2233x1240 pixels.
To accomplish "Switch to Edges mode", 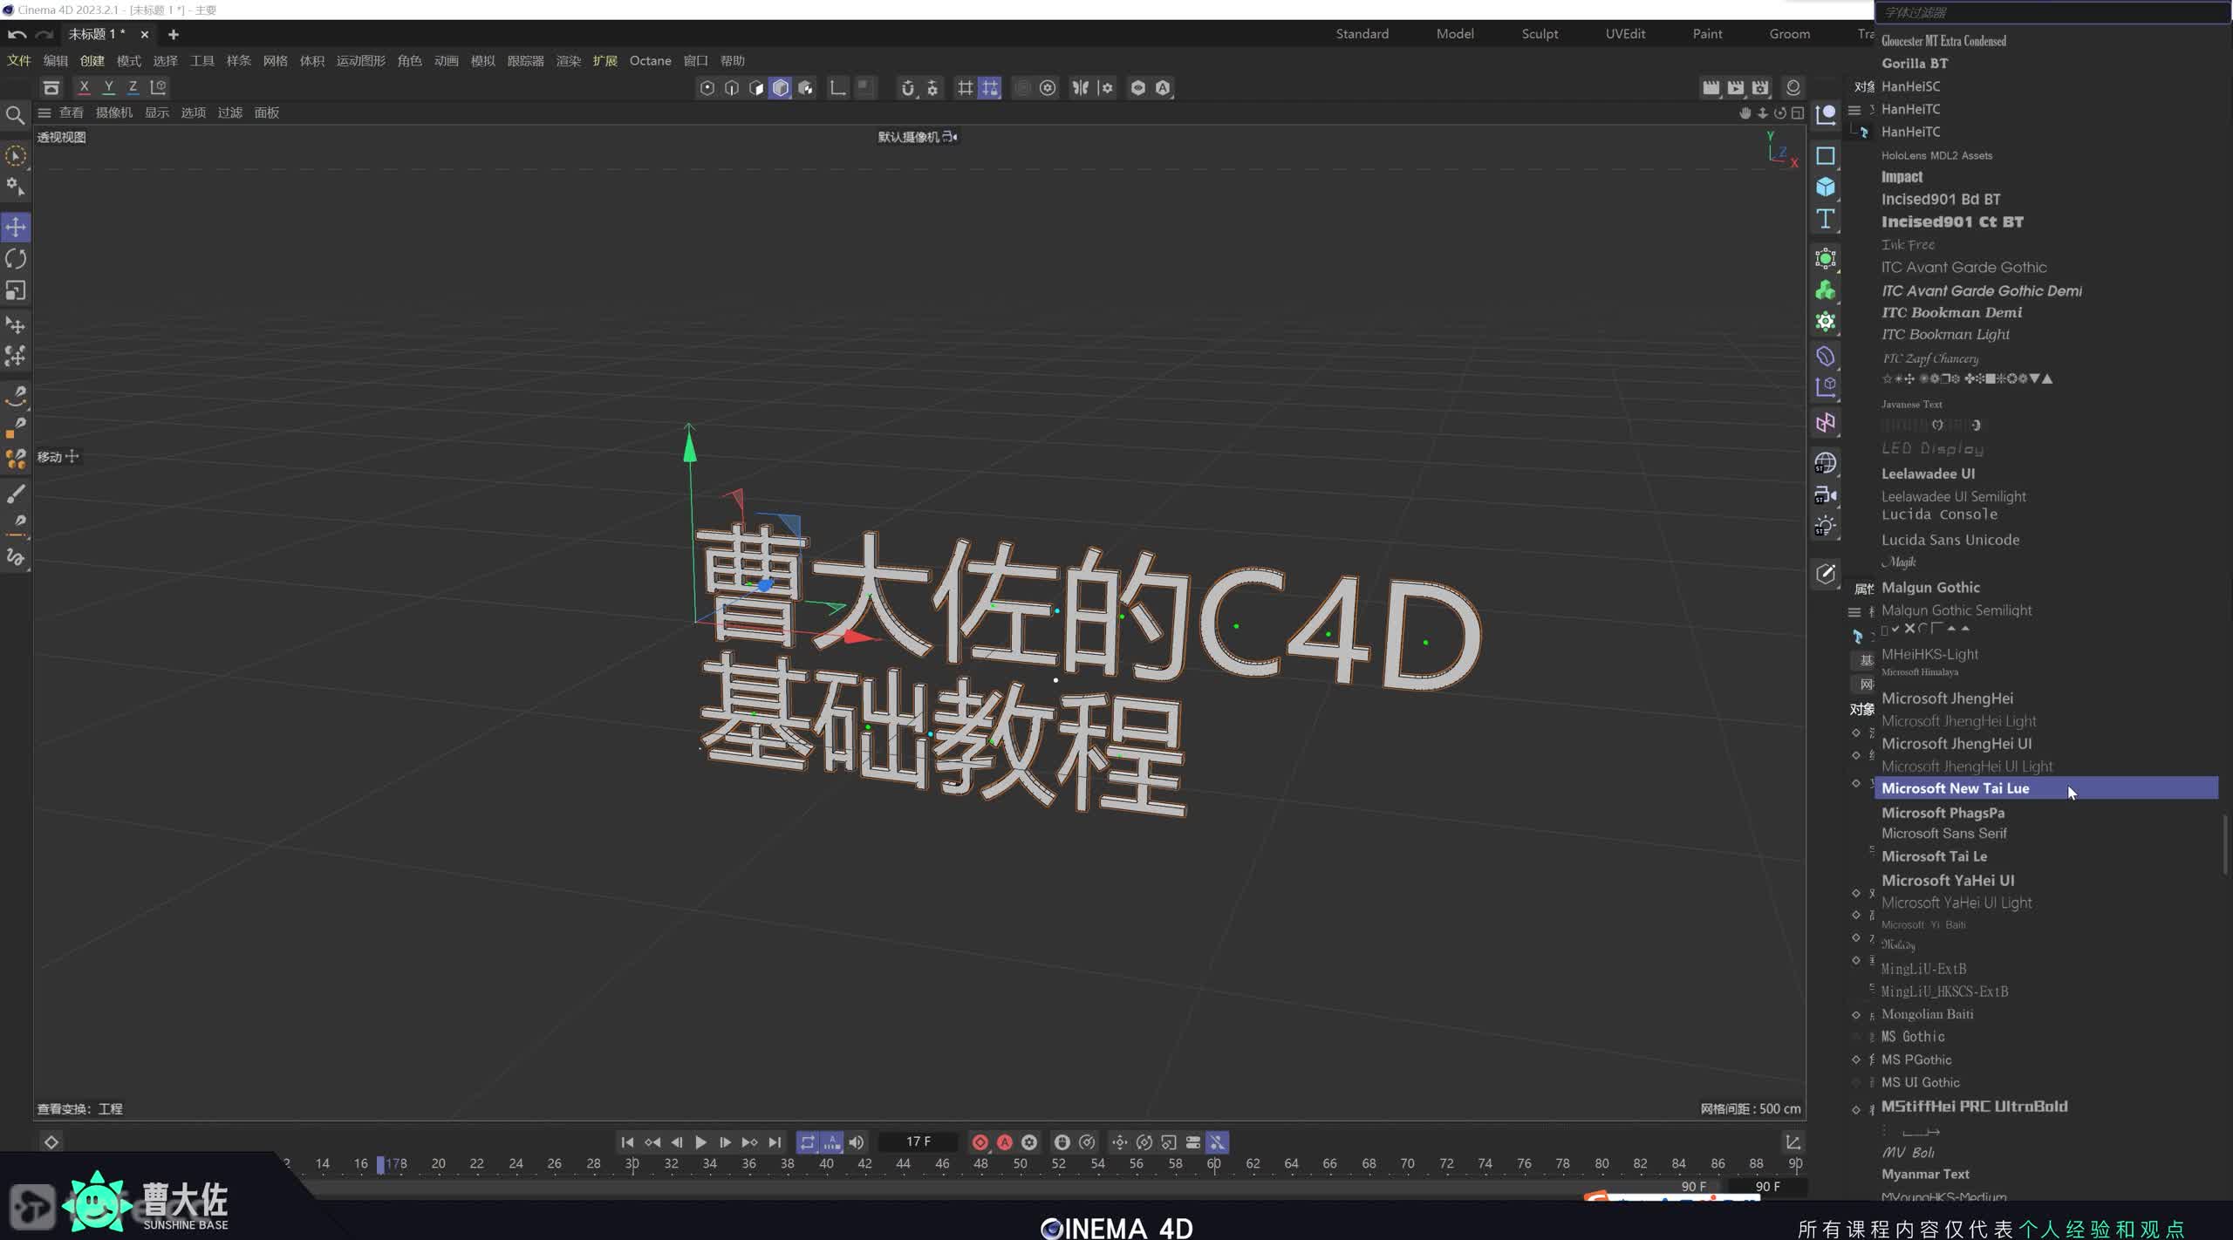I will click(732, 88).
